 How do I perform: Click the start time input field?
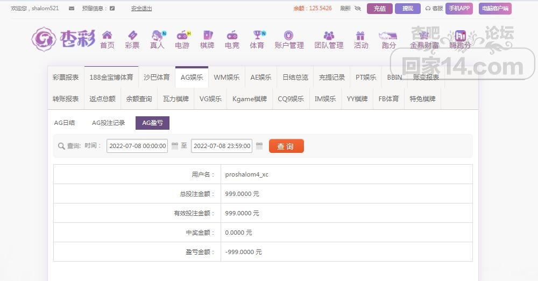137,146
